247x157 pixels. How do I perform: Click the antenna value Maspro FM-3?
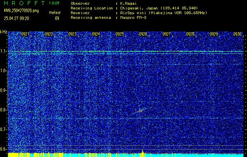tap(133, 18)
